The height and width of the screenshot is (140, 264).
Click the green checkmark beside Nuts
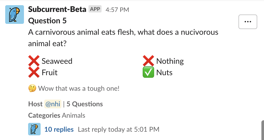pos(148,72)
